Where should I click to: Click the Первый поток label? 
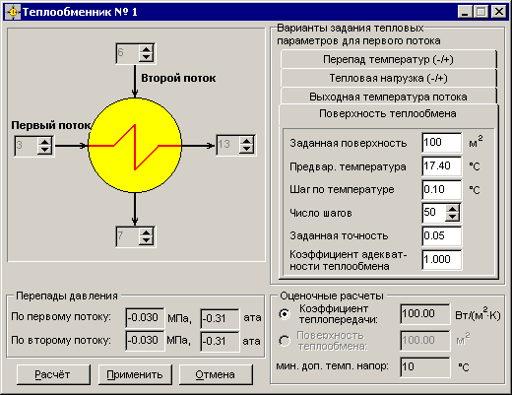tap(51, 125)
